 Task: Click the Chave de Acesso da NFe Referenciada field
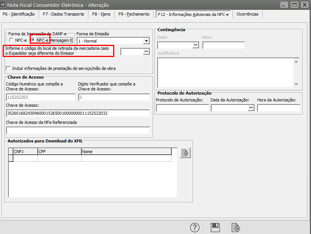click(x=78, y=130)
